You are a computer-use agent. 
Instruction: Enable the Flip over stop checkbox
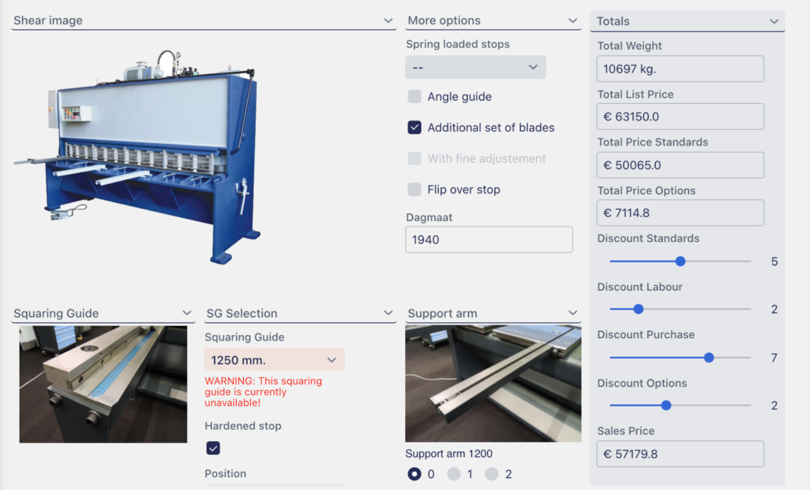[414, 189]
